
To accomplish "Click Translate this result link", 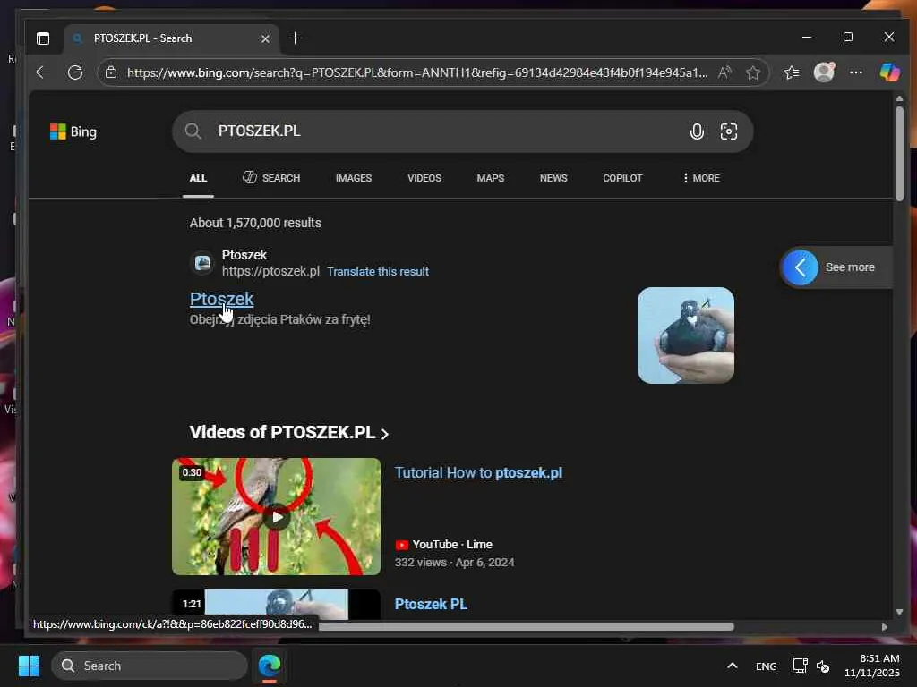I will (378, 272).
